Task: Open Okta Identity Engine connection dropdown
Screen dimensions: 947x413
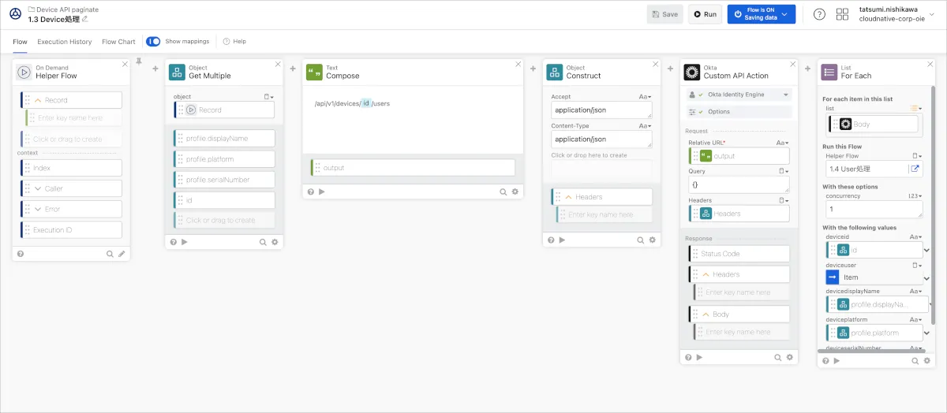Action: pos(737,95)
